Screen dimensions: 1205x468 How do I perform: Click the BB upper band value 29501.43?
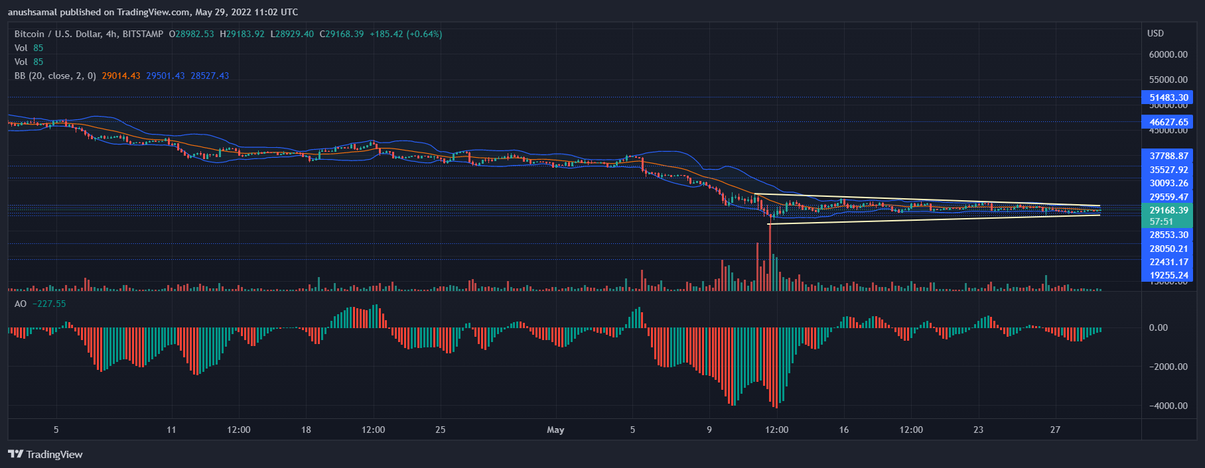[165, 76]
